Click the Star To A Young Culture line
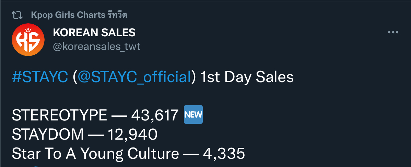Image resolution: width=411 pixels, height=167 pixels. point(128,154)
